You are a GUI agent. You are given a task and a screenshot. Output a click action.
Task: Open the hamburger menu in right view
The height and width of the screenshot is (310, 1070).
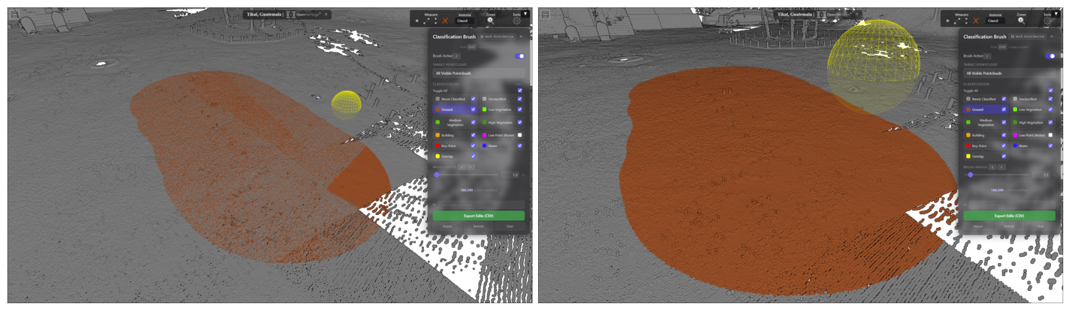coord(545,14)
